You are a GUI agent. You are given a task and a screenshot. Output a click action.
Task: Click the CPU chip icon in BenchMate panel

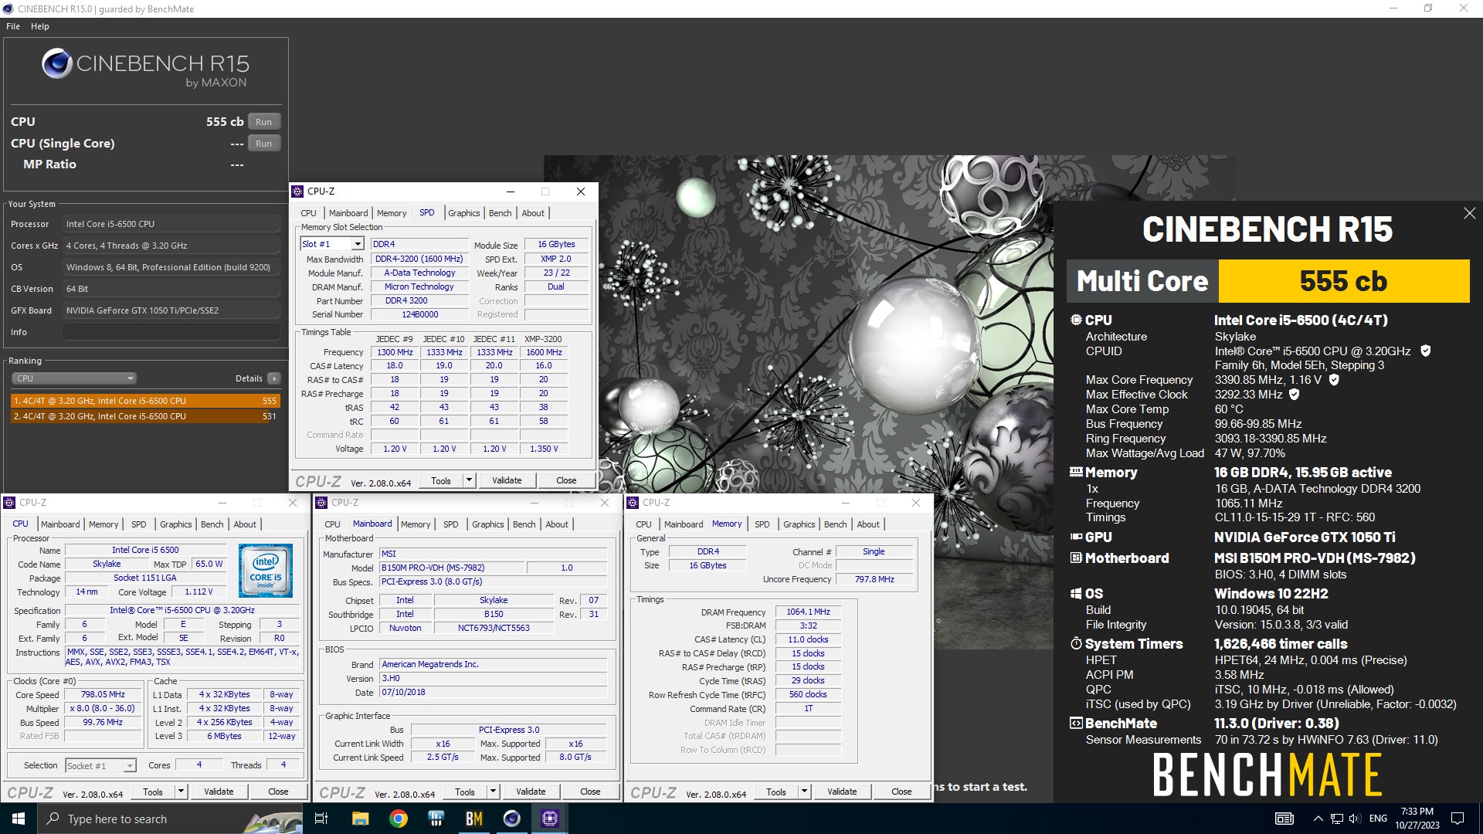[x=1076, y=320]
